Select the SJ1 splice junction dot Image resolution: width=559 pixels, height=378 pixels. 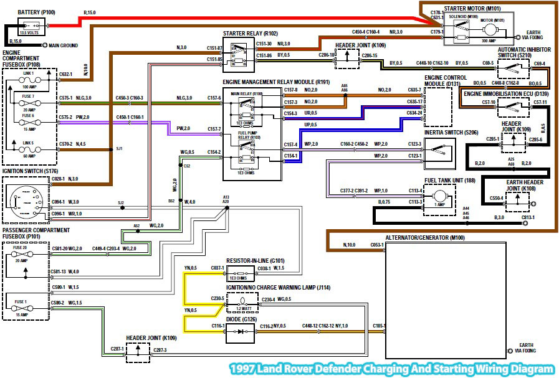(x=111, y=149)
